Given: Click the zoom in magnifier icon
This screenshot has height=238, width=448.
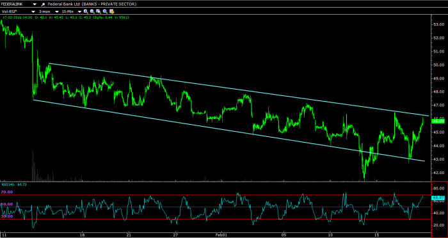Looking at the screenshot, I should pyautogui.click(x=86, y=12).
